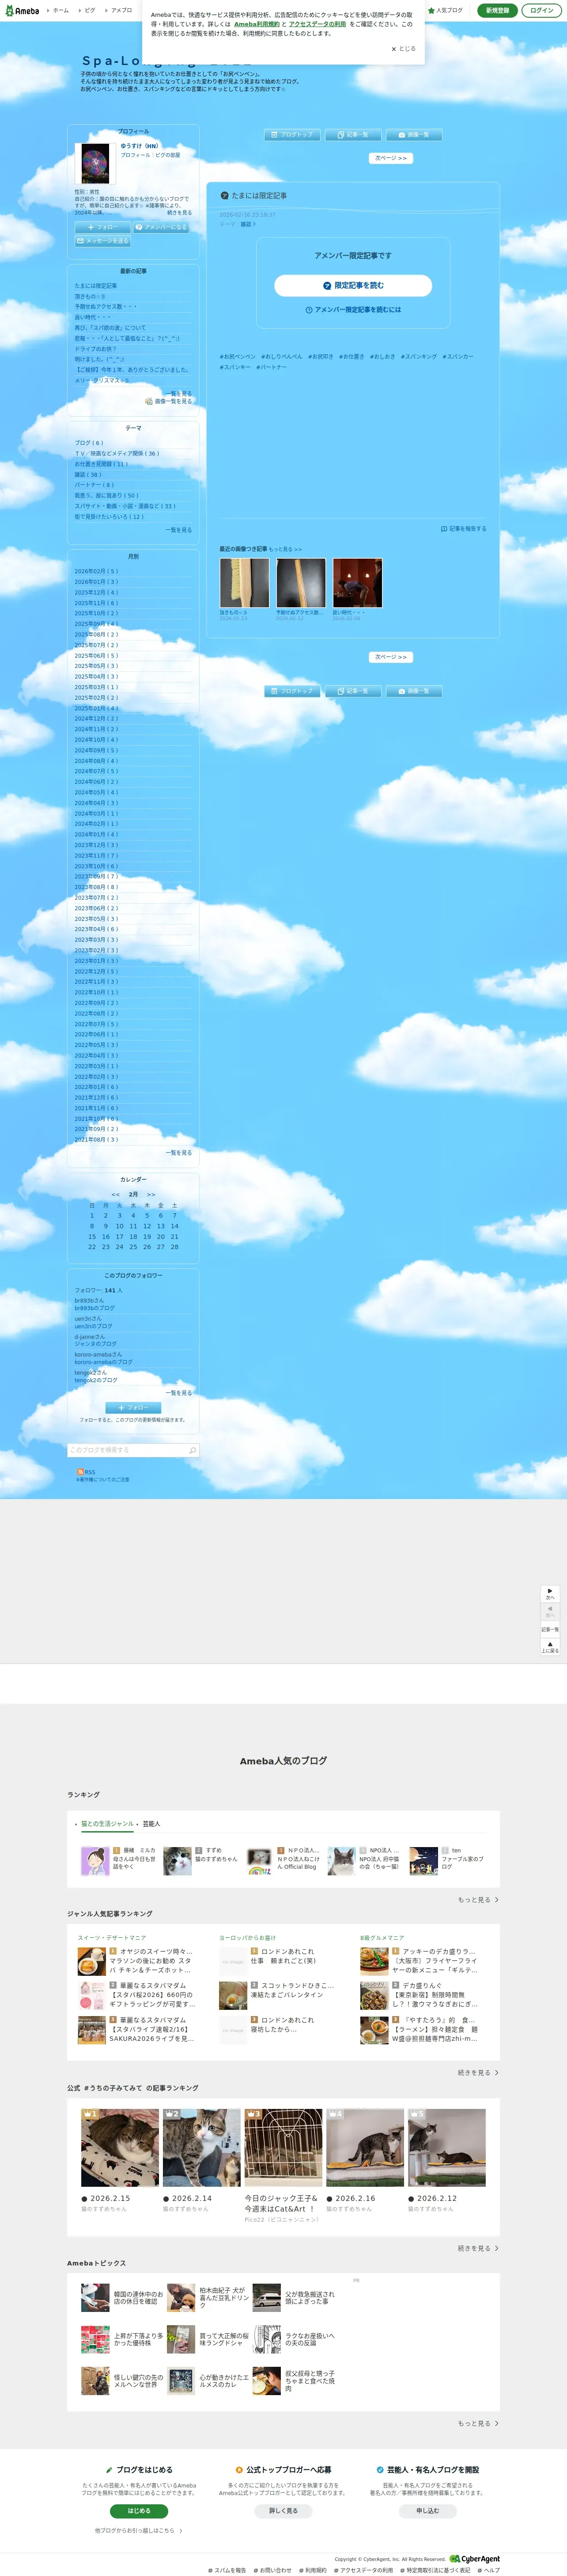Open the profile avatar image
The width and height of the screenshot is (567, 2576).
pos(95,163)
